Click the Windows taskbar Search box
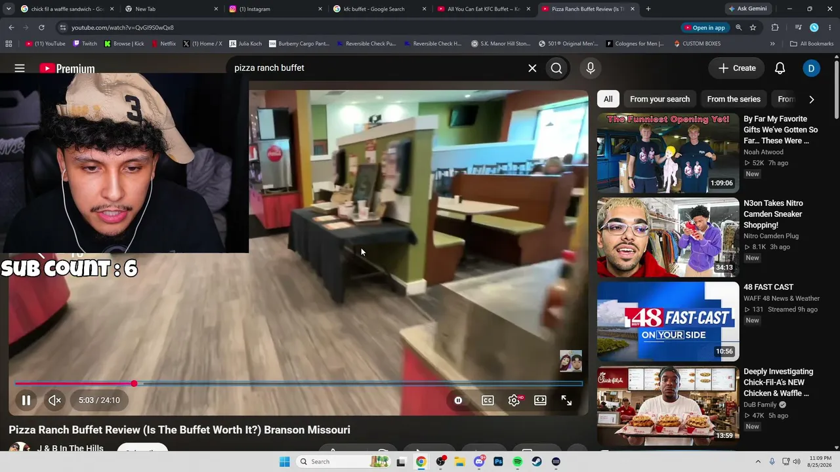This screenshot has width=840, height=472. pos(343,462)
